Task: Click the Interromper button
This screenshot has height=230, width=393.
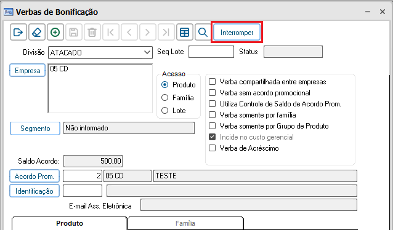Action: [x=237, y=32]
